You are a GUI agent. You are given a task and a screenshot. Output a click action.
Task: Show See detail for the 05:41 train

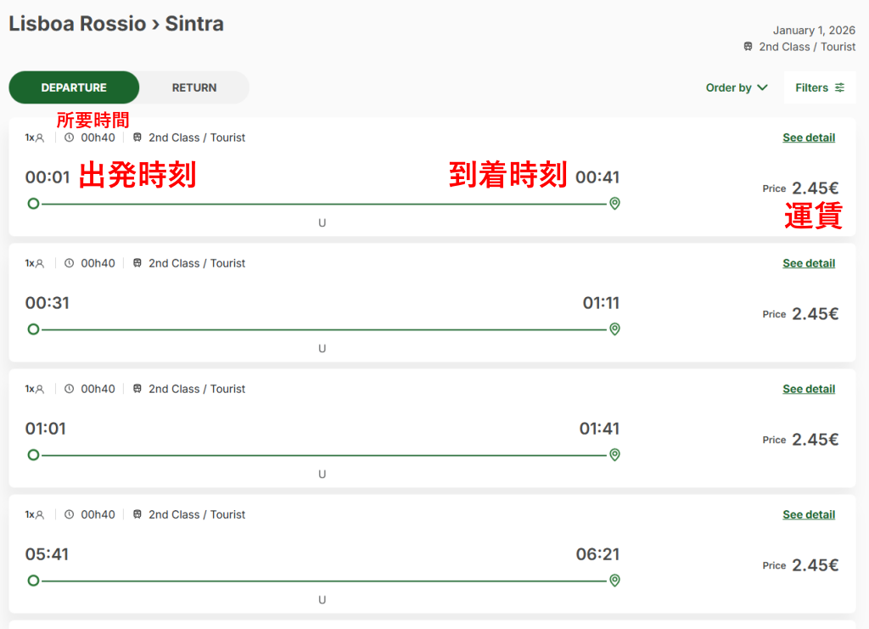(x=809, y=514)
